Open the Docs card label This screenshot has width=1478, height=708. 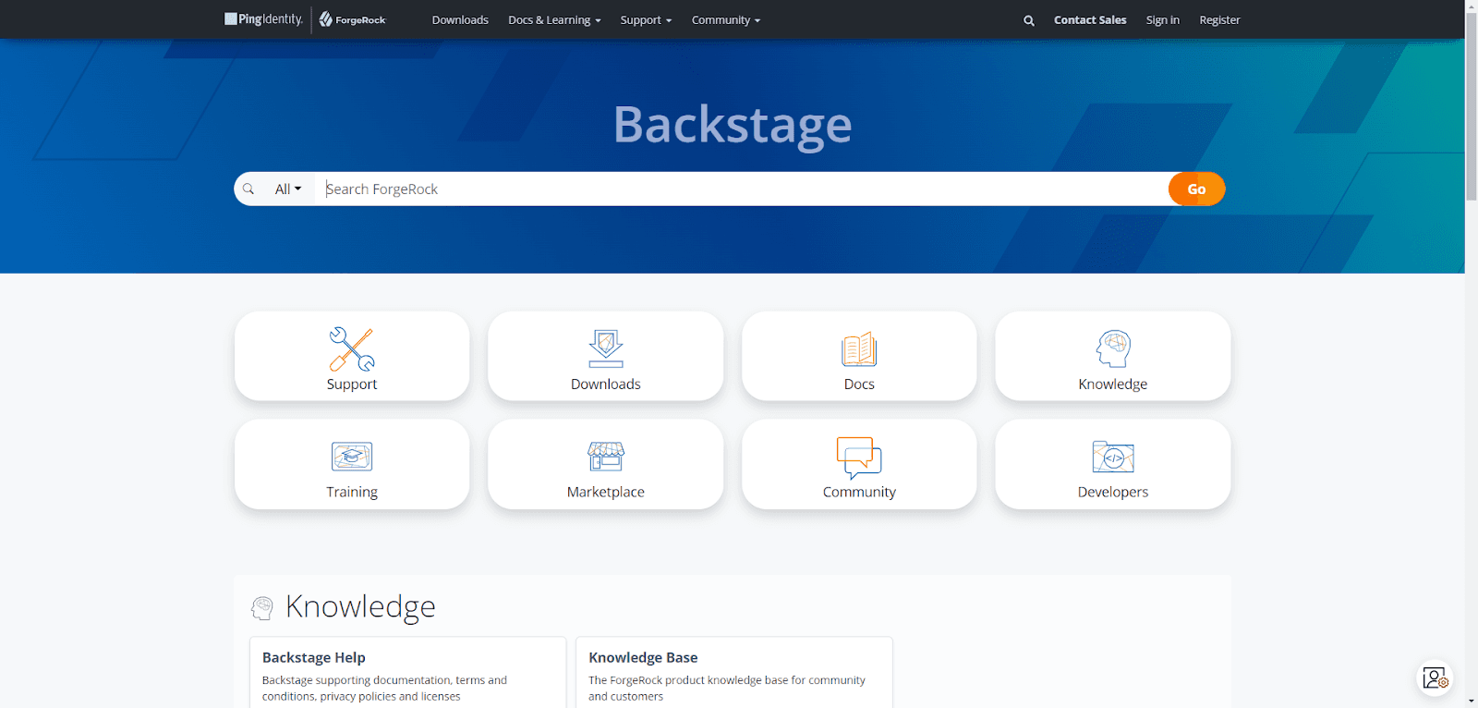859,385
